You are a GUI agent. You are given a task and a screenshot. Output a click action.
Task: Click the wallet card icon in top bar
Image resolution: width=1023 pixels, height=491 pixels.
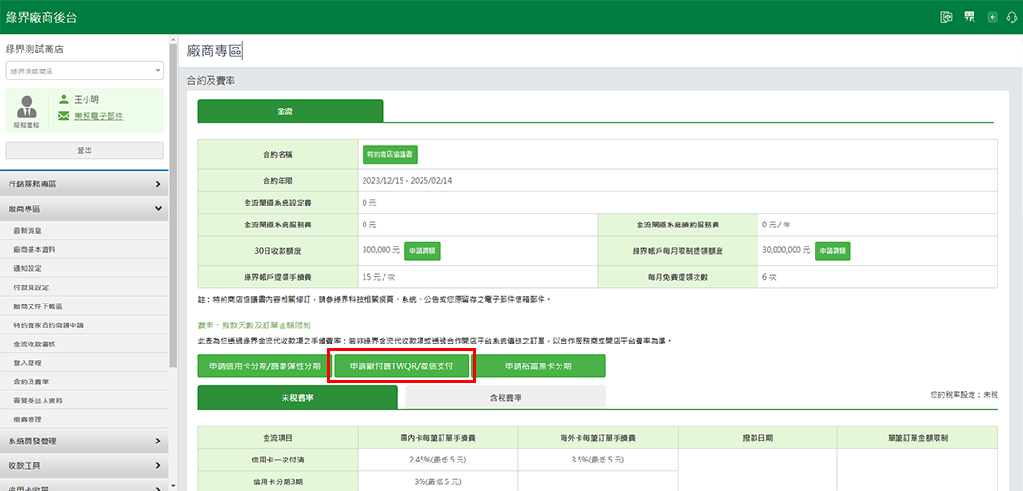pyautogui.click(x=946, y=18)
